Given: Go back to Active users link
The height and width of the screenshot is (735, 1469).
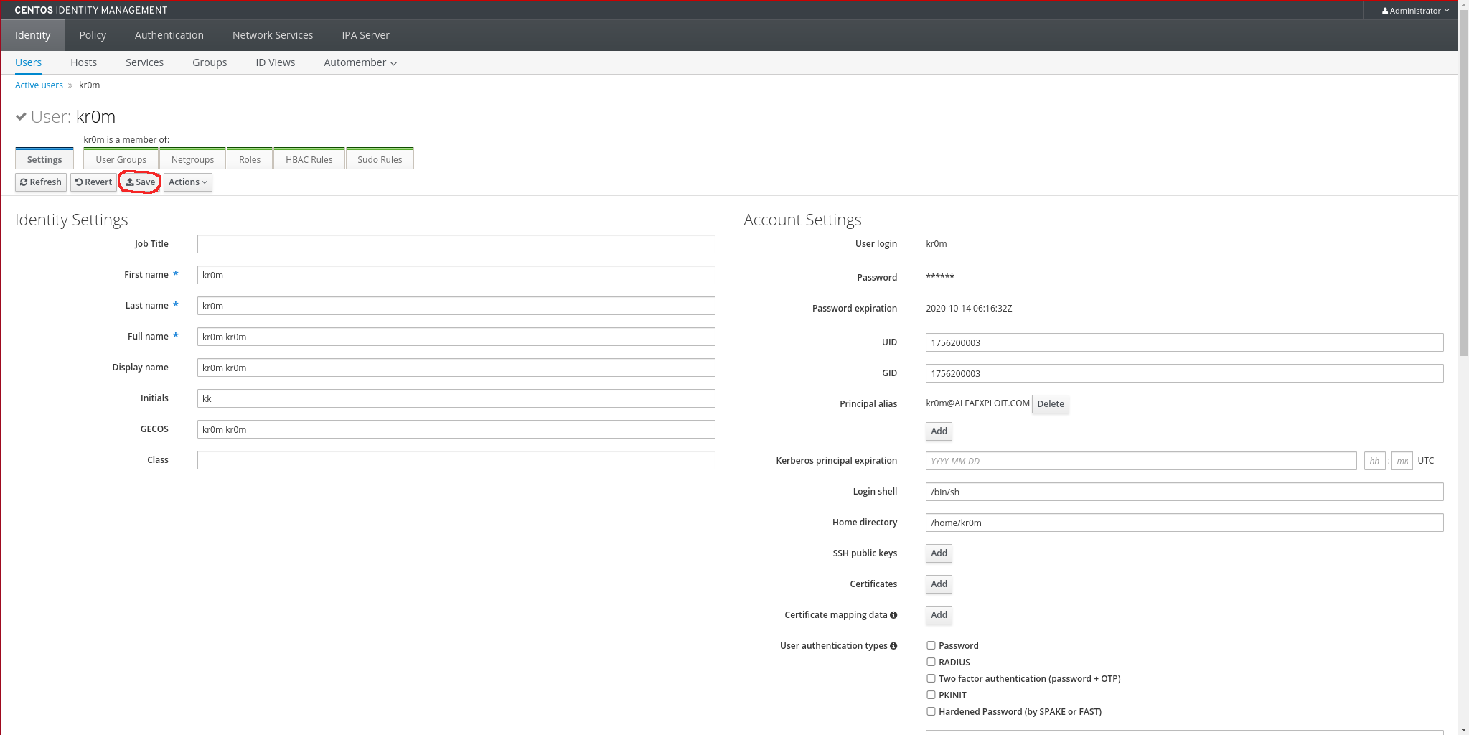Looking at the screenshot, I should (39, 85).
